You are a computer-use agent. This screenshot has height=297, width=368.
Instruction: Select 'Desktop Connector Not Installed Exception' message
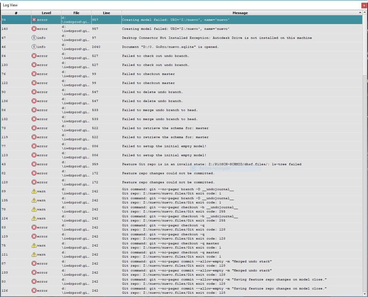tap(217, 38)
